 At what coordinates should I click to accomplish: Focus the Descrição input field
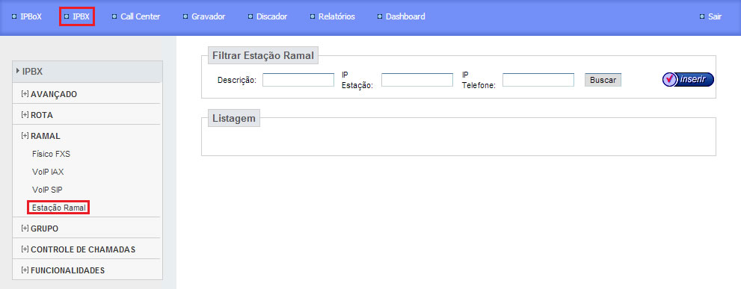[x=298, y=80]
